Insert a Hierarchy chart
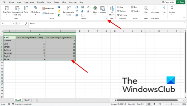The height and width of the screenshot is (106, 187). tap(83, 7)
